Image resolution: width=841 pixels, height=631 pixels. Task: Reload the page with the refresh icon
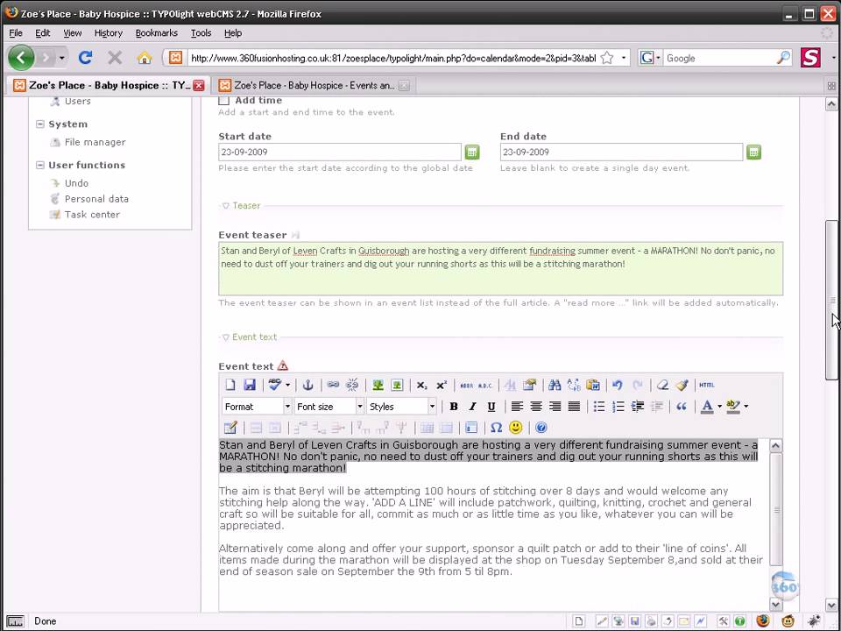85,58
